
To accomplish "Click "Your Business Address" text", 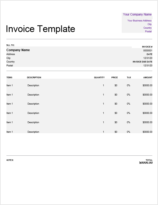I will coord(139,21).
